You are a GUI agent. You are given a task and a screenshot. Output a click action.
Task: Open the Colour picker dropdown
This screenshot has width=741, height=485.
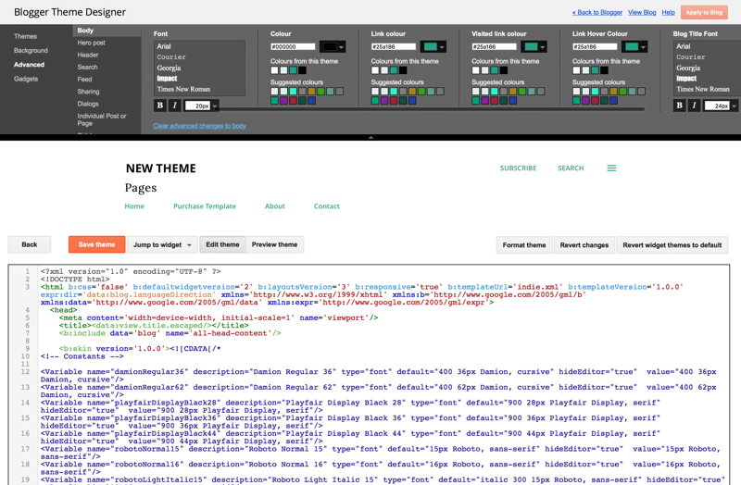click(333, 47)
